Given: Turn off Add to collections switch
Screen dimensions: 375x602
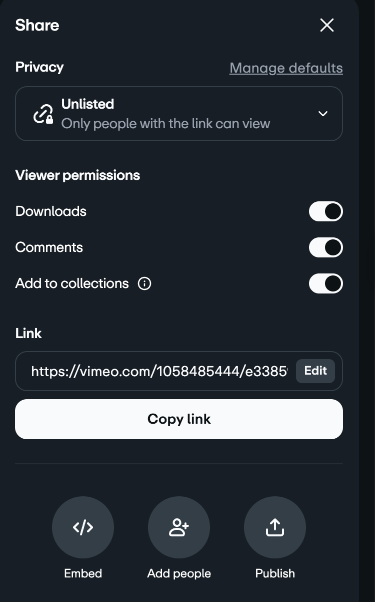Looking at the screenshot, I should pyautogui.click(x=325, y=283).
